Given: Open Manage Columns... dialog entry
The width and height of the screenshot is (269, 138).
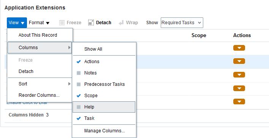Looking at the screenshot, I should pyautogui.click(x=104, y=131).
